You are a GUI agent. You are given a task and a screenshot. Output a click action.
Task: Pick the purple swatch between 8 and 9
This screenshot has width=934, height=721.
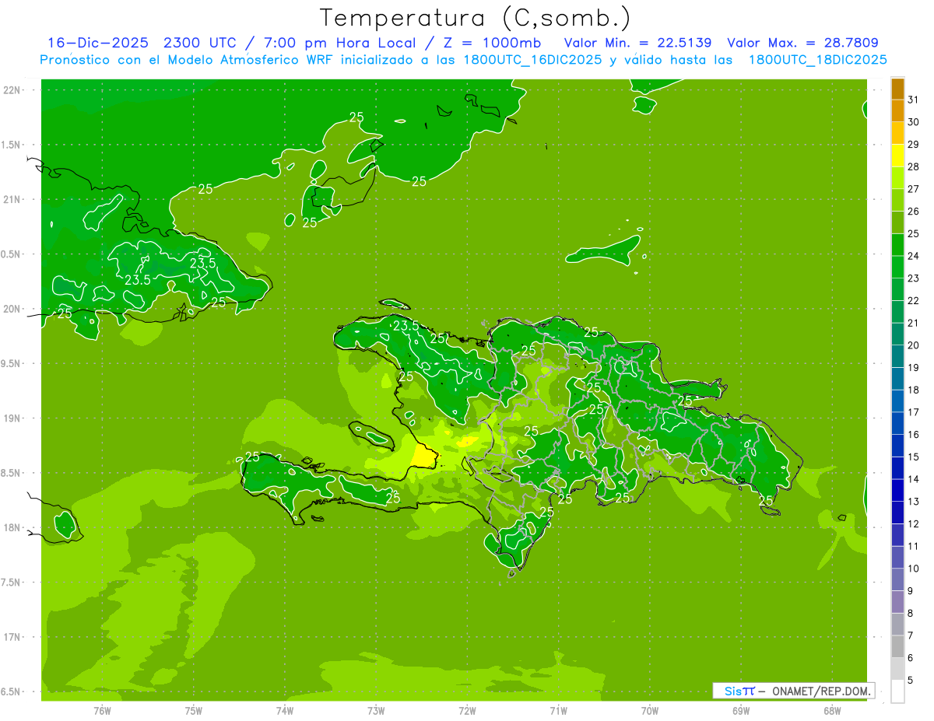[x=897, y=603]
